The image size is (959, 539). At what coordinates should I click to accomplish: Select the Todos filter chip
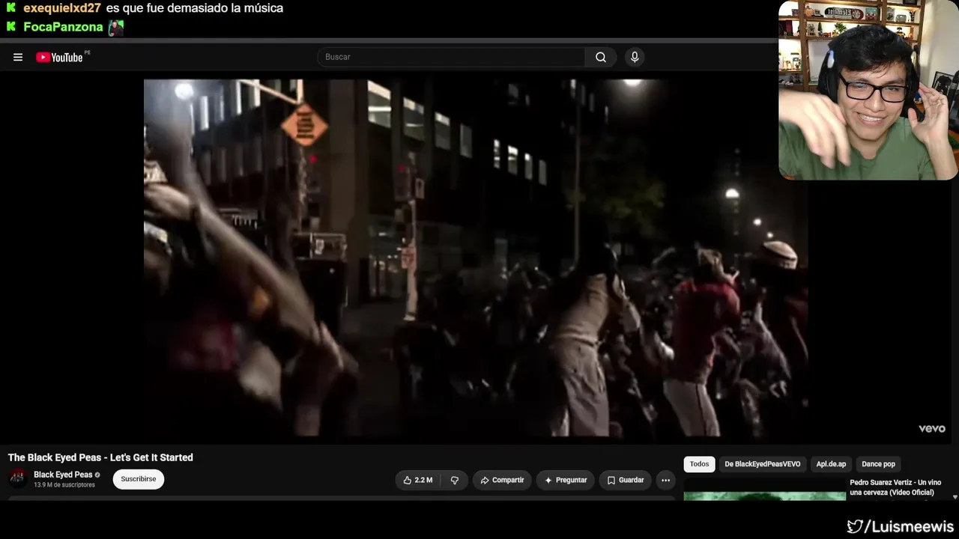[699, 464]
